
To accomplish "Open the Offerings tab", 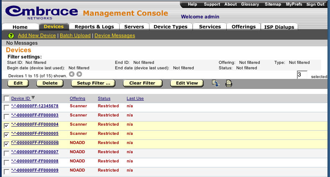I will tap(243, 27).
